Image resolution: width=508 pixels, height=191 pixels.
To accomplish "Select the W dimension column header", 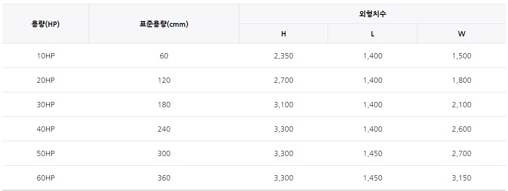I will click(461, 34).
